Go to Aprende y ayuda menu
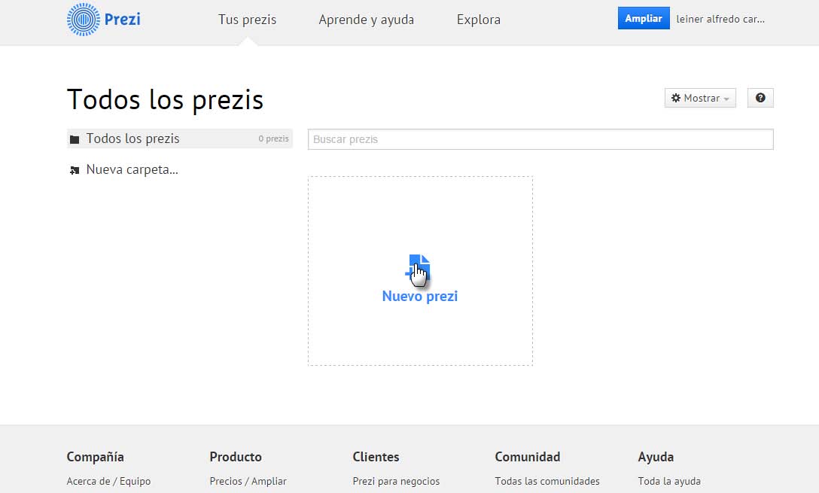Image resolution: width=819 pixels, height=493 pixels. click(366, 20)
